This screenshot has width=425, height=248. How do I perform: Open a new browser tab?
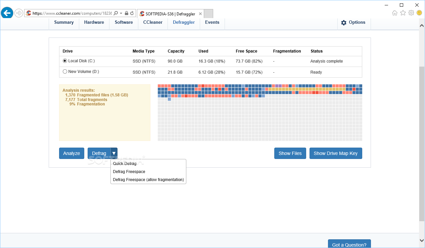(208, 14)
